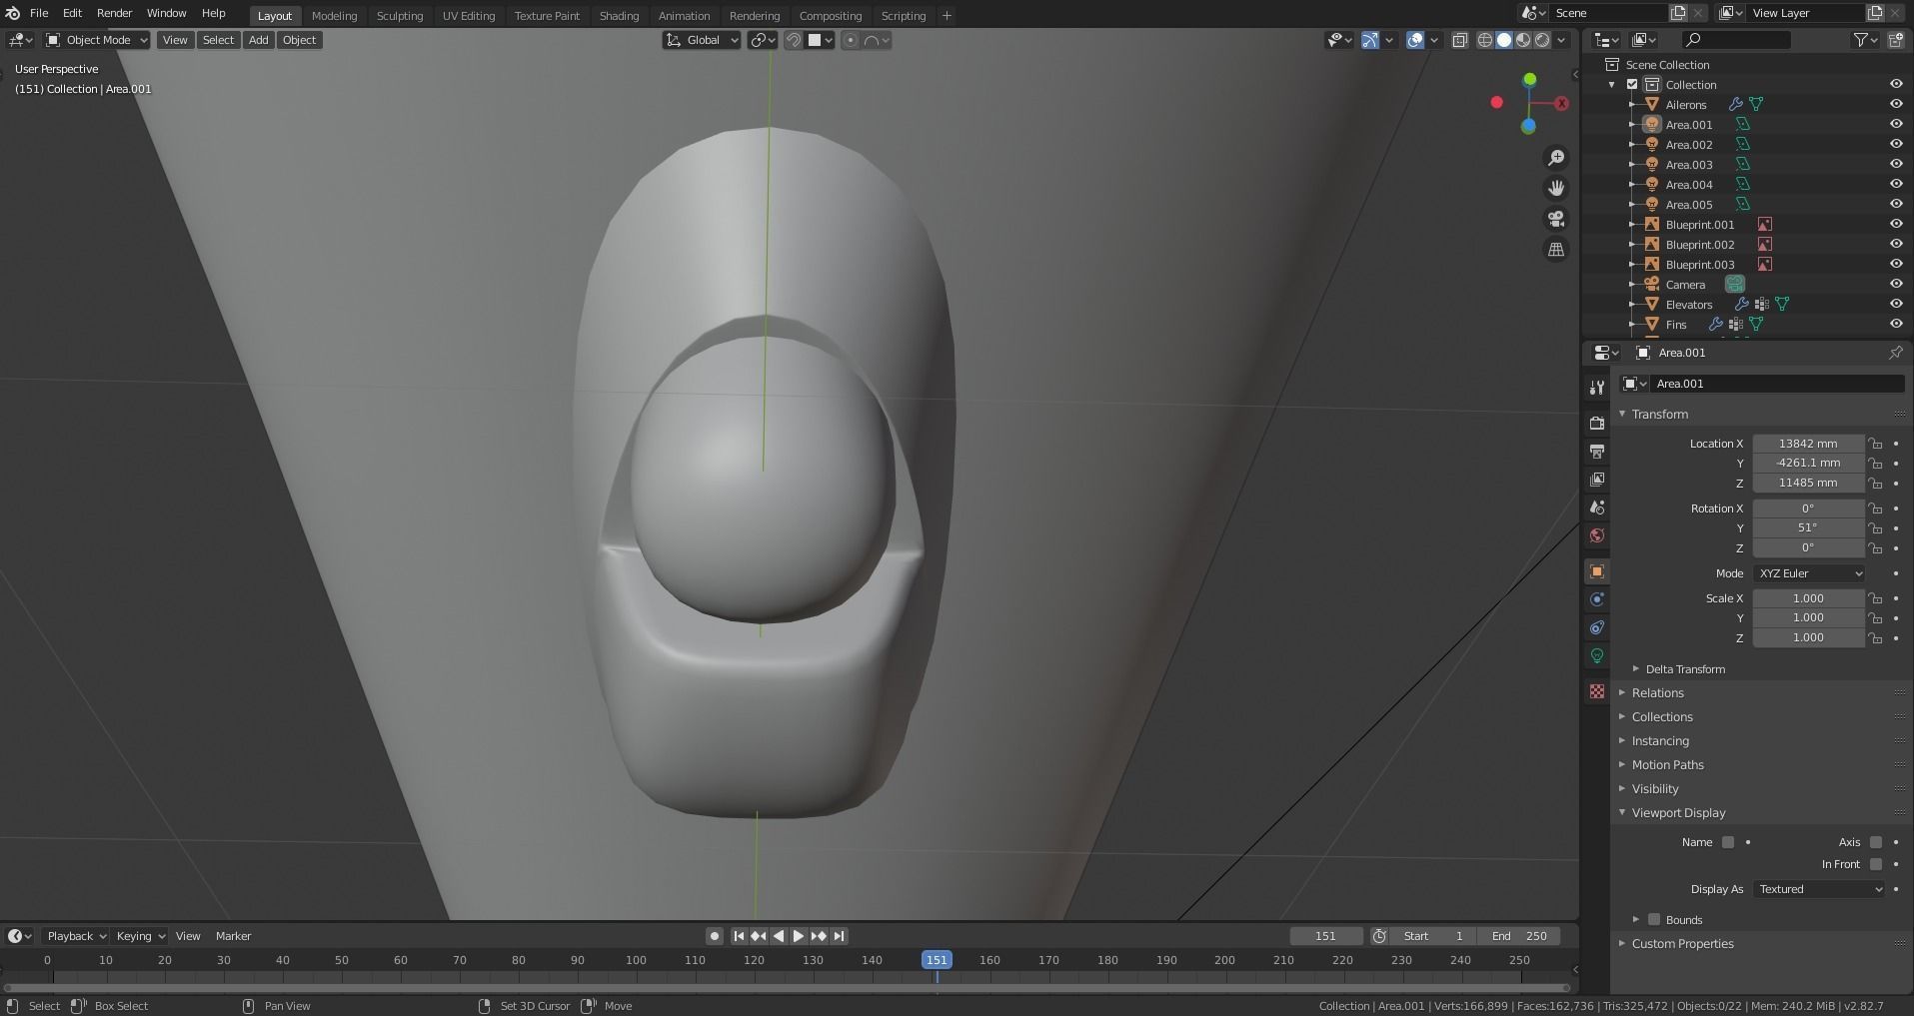The height and width of the screenshot is (1016, 1914).
Task: Enable Bounds checkbox
Action: pyautogui.click(x=1654, y=919)
